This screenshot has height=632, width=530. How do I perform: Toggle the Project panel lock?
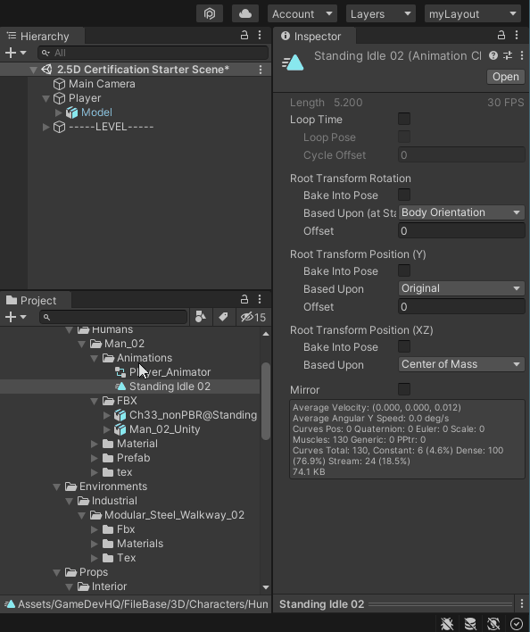tap(244, 299)
